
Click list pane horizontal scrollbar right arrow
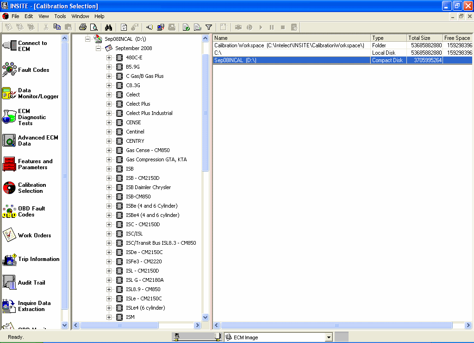tap(468, 325)
